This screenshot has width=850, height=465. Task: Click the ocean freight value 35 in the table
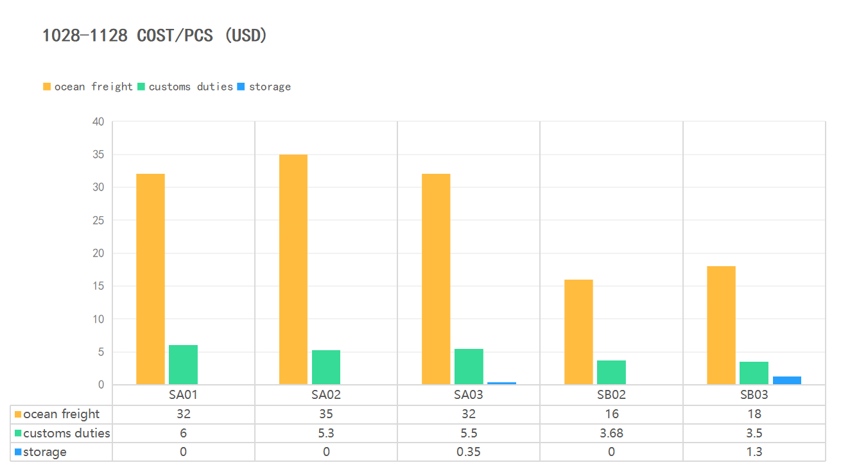(326, 414)
